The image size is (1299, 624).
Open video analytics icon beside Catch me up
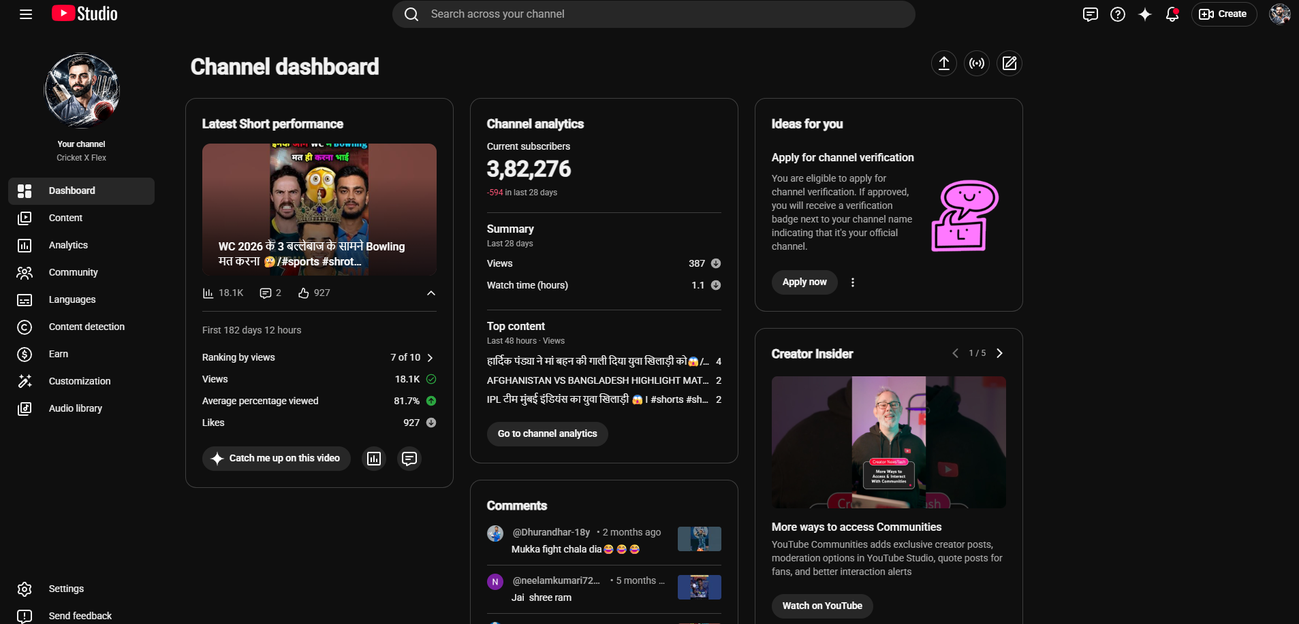pos(374,459)
